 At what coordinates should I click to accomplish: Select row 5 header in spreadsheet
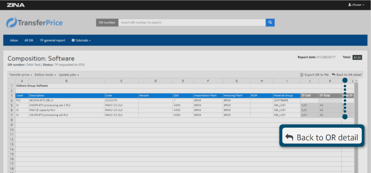(12, 105)
